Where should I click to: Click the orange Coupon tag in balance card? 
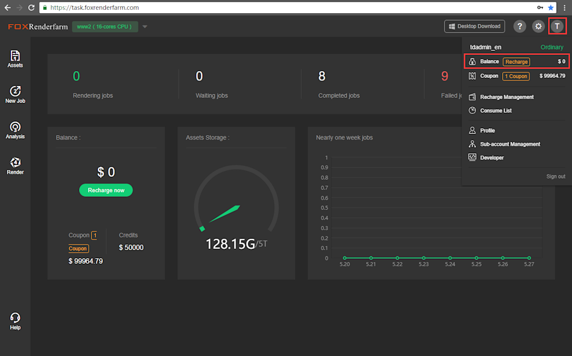78,248
